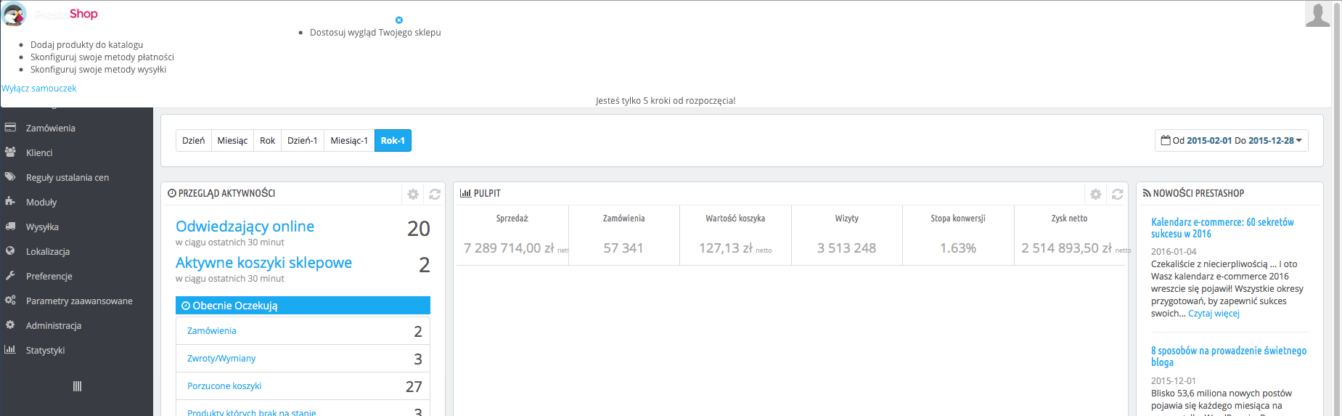Open settings gear in Pulpit panel
Screen dimensions: 1342x416
[1096, 195]
